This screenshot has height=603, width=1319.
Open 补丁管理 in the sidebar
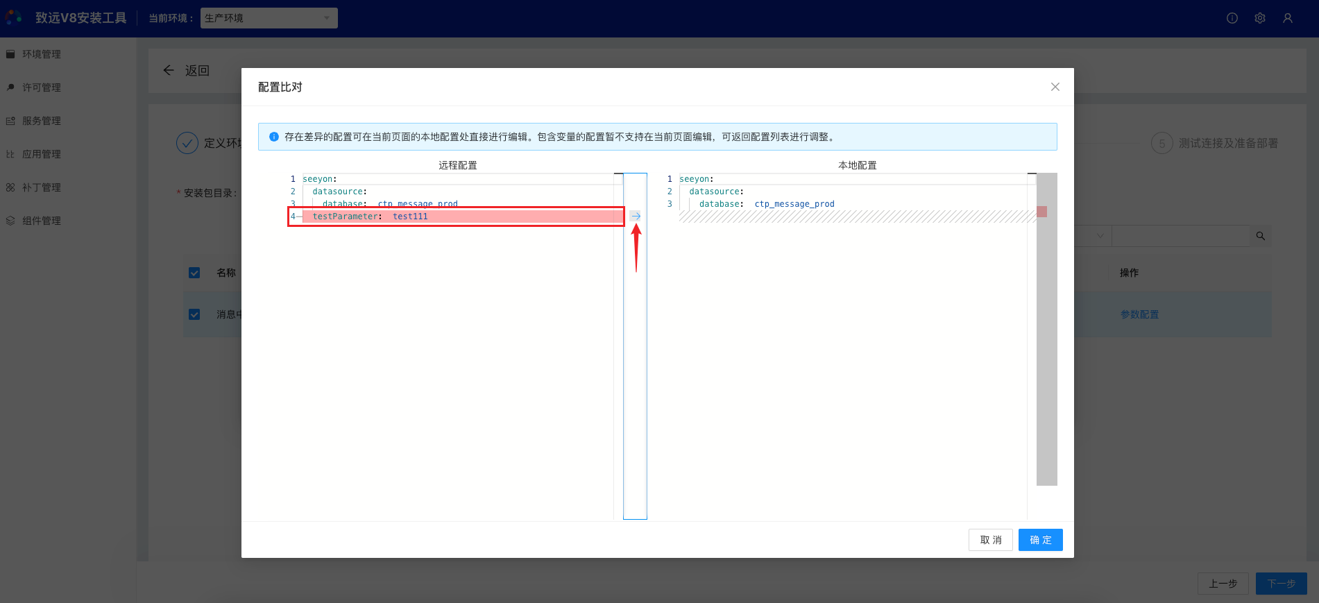[x=42, y=187]
